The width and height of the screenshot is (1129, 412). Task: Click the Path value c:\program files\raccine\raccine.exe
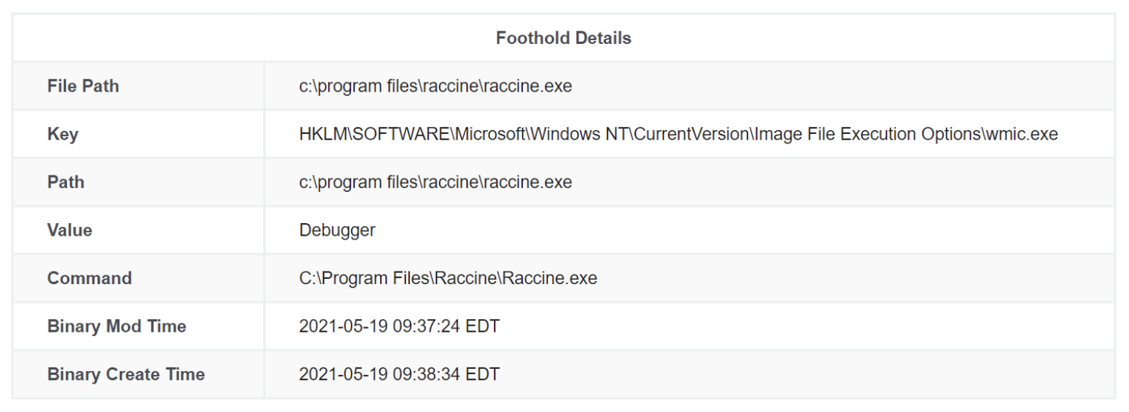(435, 182)
